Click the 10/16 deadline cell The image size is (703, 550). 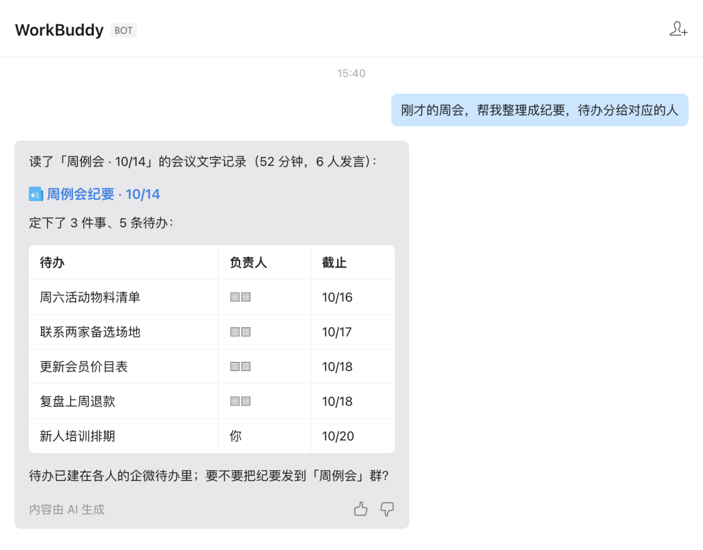tap(352, 297)
